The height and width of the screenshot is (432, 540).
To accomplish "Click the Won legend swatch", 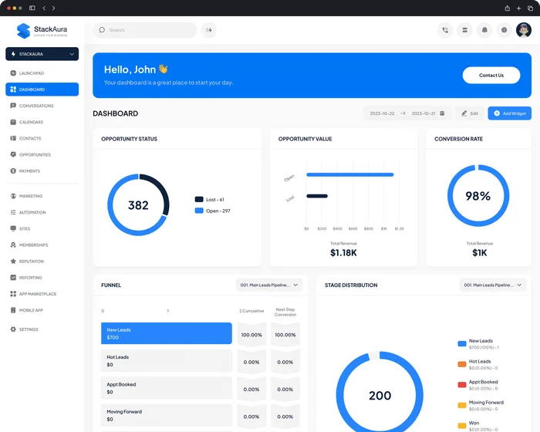I will point(462,426).
